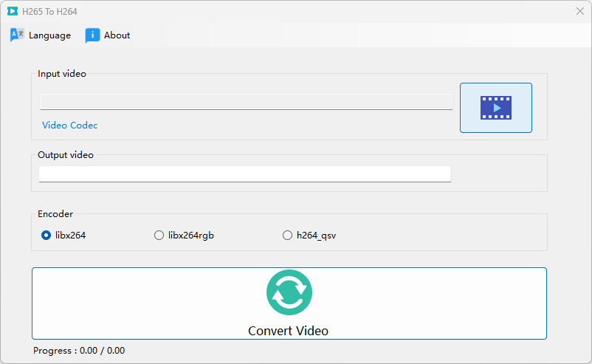Viewport: 592px width, 364px height.
Task: Click the Output video path field
Action: pos(245,174)
